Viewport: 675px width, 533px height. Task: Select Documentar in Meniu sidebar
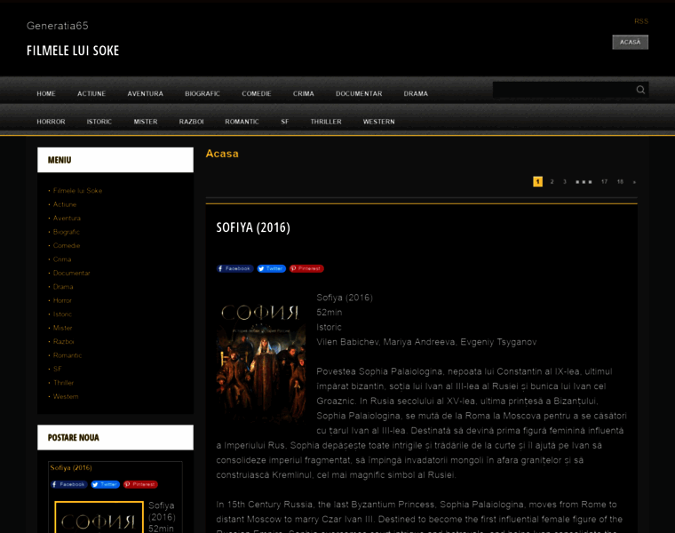(71, 273)
